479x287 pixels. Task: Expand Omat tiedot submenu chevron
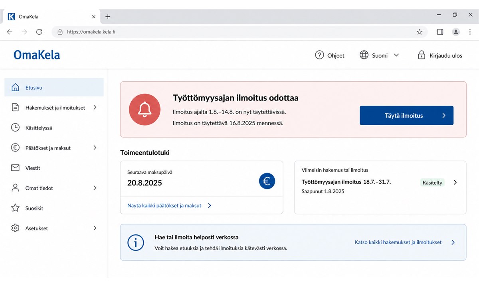coord(95,188)
